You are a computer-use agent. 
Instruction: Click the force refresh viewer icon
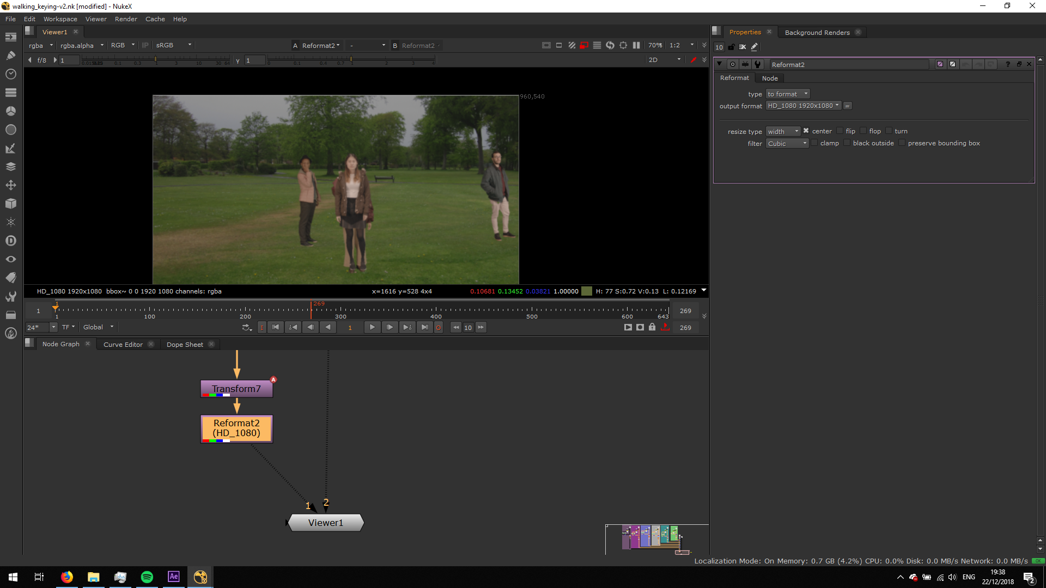[x=610, y=46]
